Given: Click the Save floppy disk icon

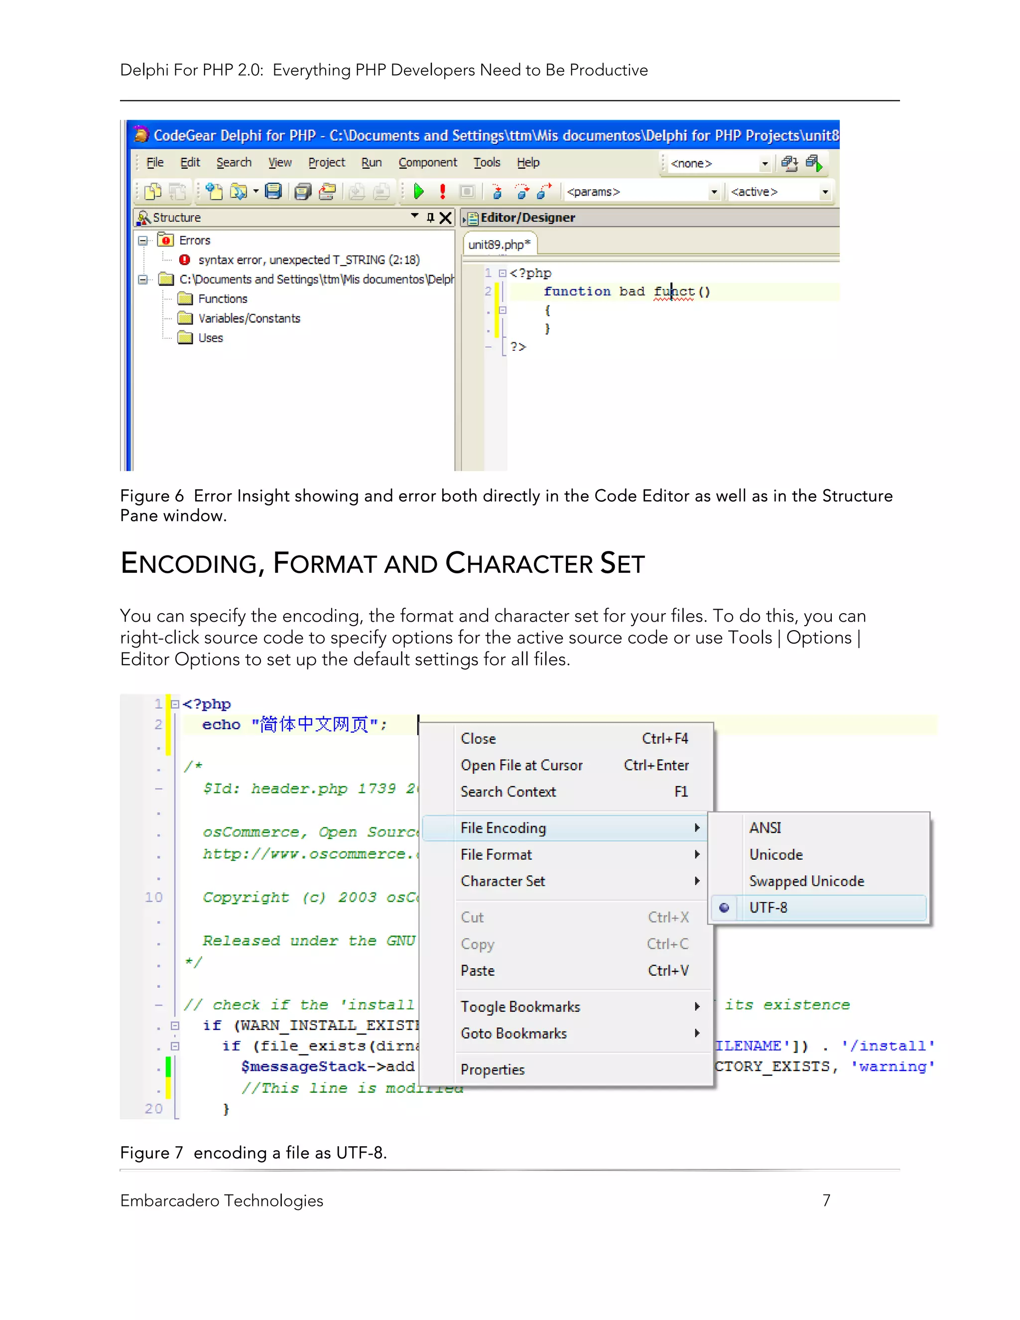Looking at the screenshot, I should pos(274,192).
